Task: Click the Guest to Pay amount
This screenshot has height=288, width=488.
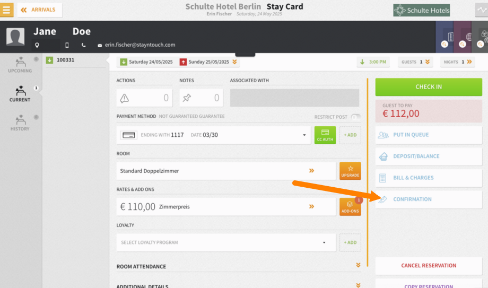Action: pyautogui.click(x=429, y=111)
